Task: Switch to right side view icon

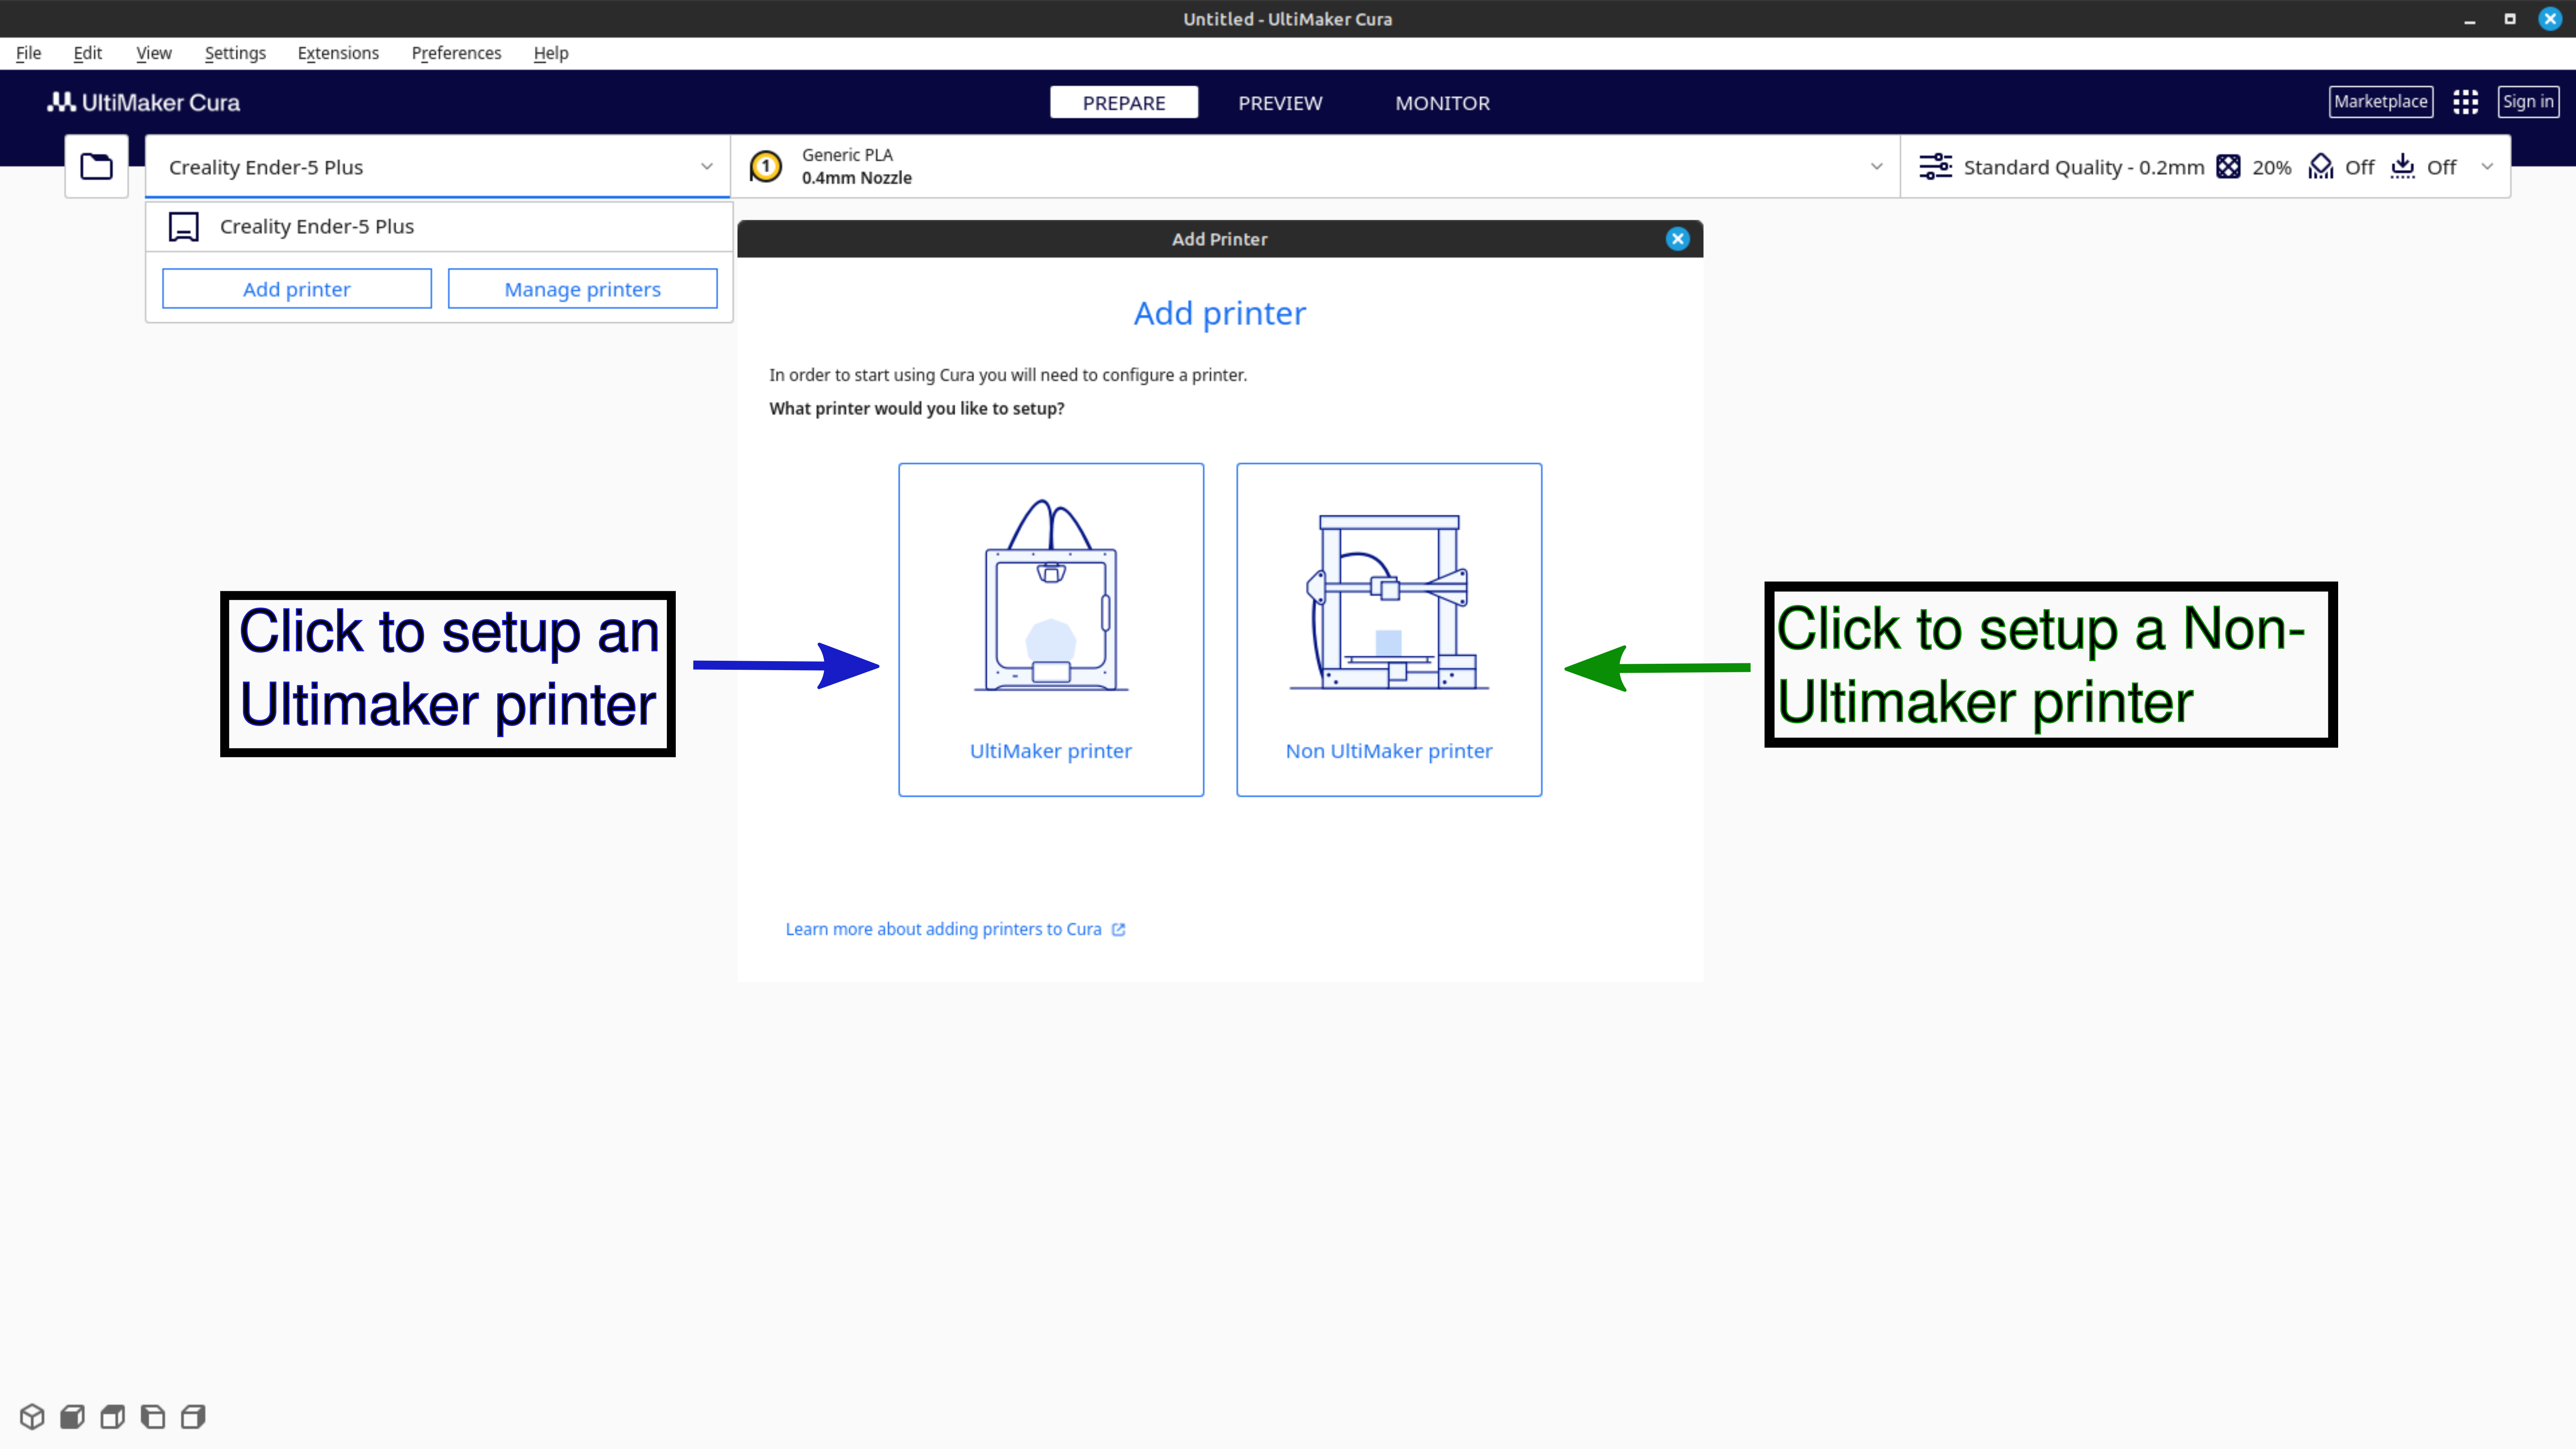Action: click(193, 1416)
